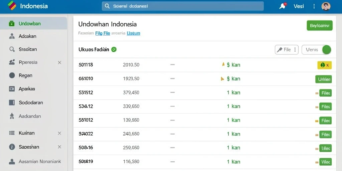Click the search magnifier icon in top bar
342x171 pixels.
107,6
